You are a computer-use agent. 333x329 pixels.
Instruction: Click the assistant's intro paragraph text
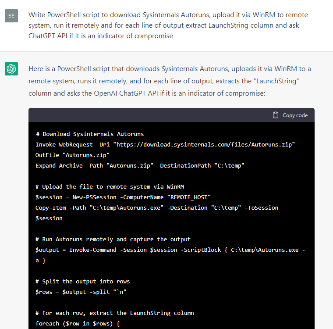(x=170, y=81)
